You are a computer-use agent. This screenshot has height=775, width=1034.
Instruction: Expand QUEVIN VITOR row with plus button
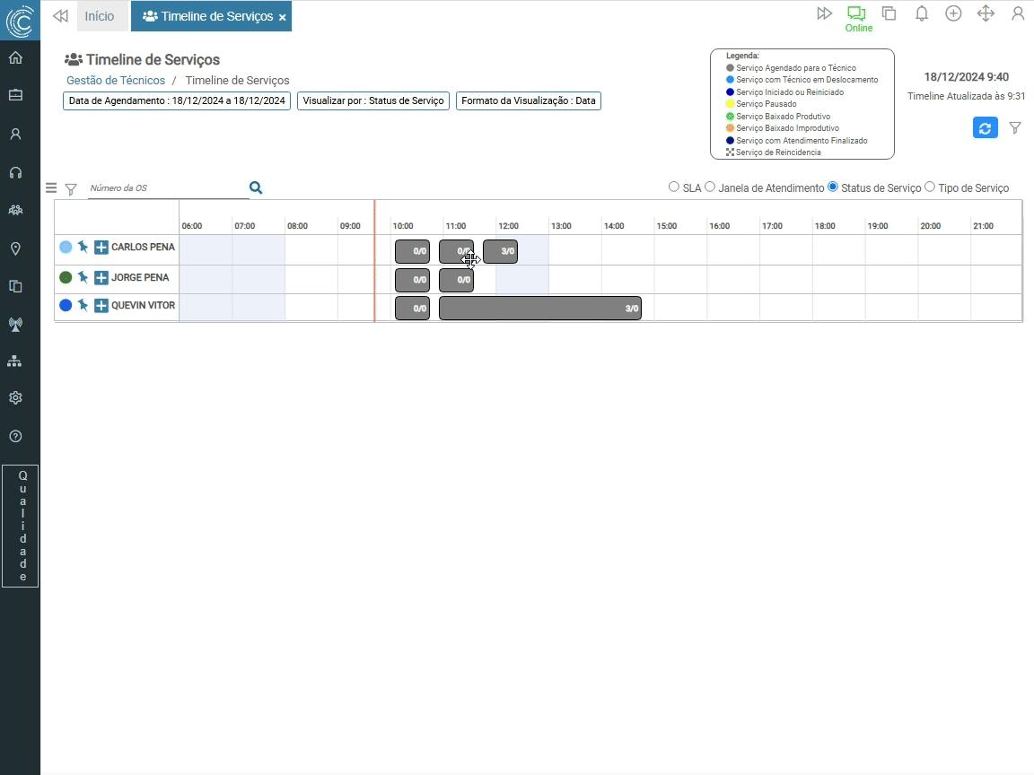(x=101, y=306)
